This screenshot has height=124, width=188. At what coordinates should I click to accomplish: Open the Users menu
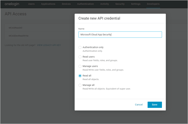31,4
